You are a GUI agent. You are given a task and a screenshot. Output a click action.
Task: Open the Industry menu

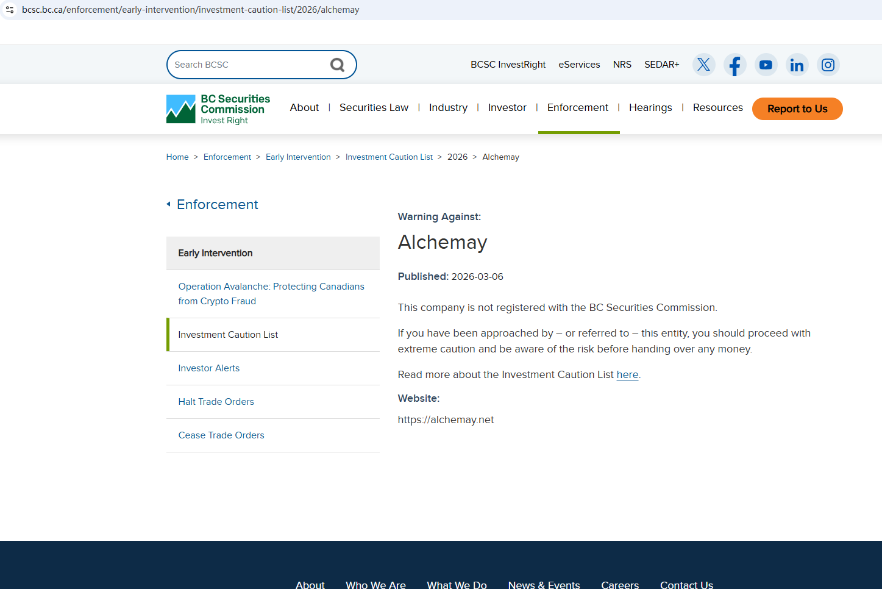pos(448,108)
